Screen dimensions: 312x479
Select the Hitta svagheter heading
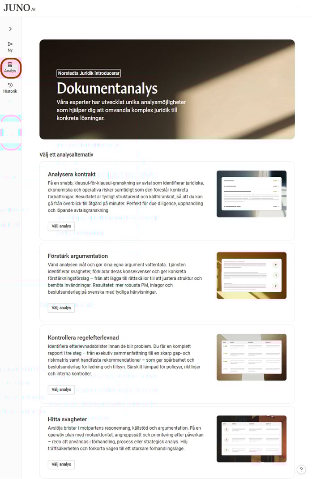tap(67, 419)
